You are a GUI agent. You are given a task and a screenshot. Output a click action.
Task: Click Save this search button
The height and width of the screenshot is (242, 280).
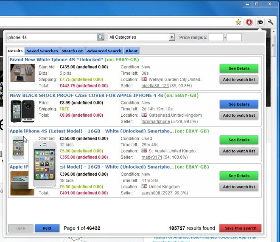[x=241, y=228]
